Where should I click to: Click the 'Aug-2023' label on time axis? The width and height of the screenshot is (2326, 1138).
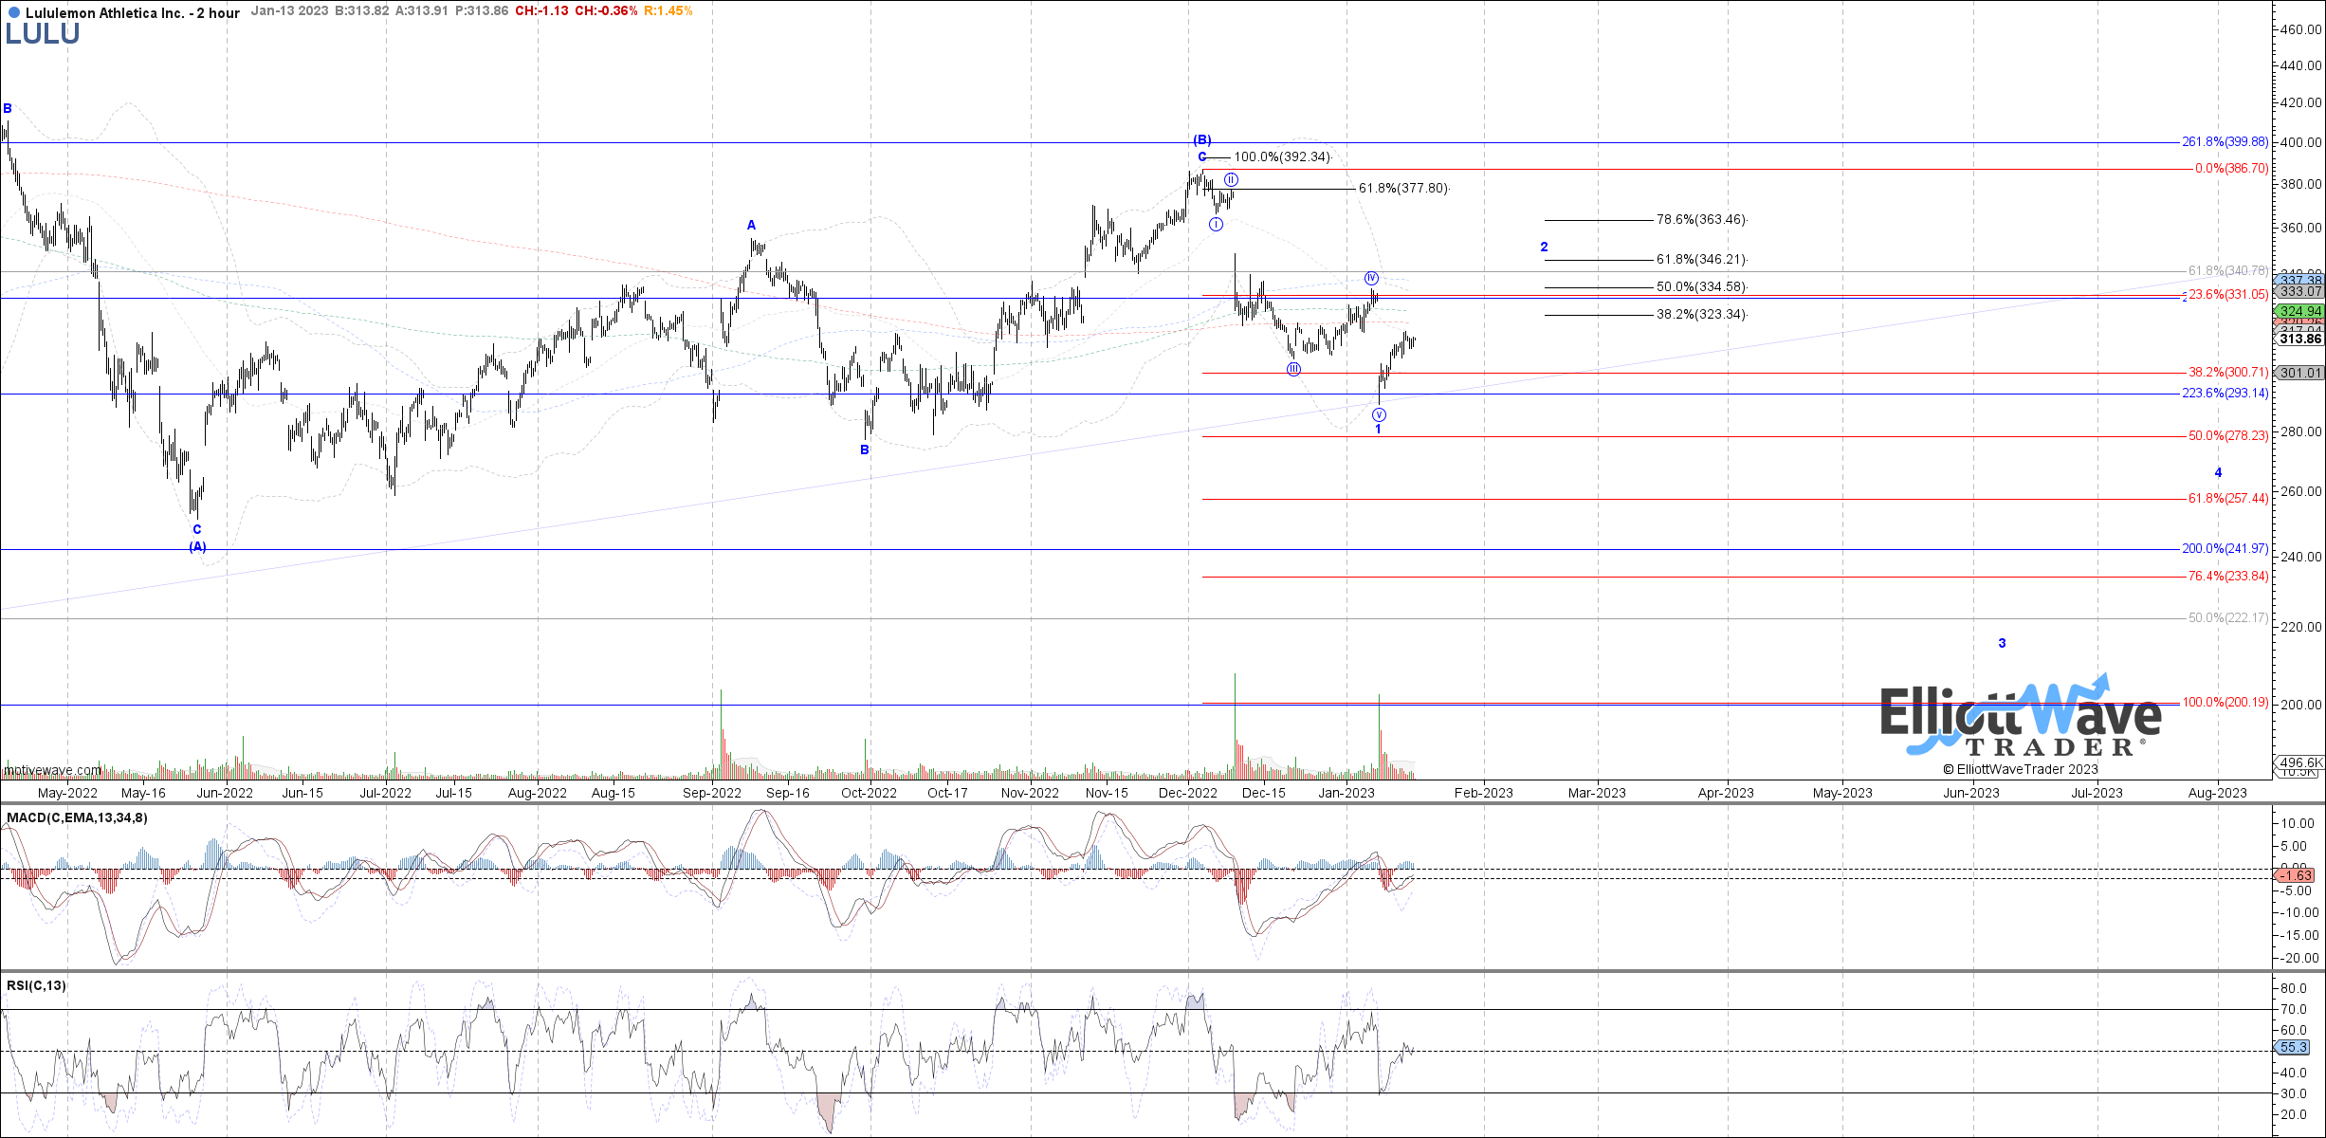pos(2217,793)
